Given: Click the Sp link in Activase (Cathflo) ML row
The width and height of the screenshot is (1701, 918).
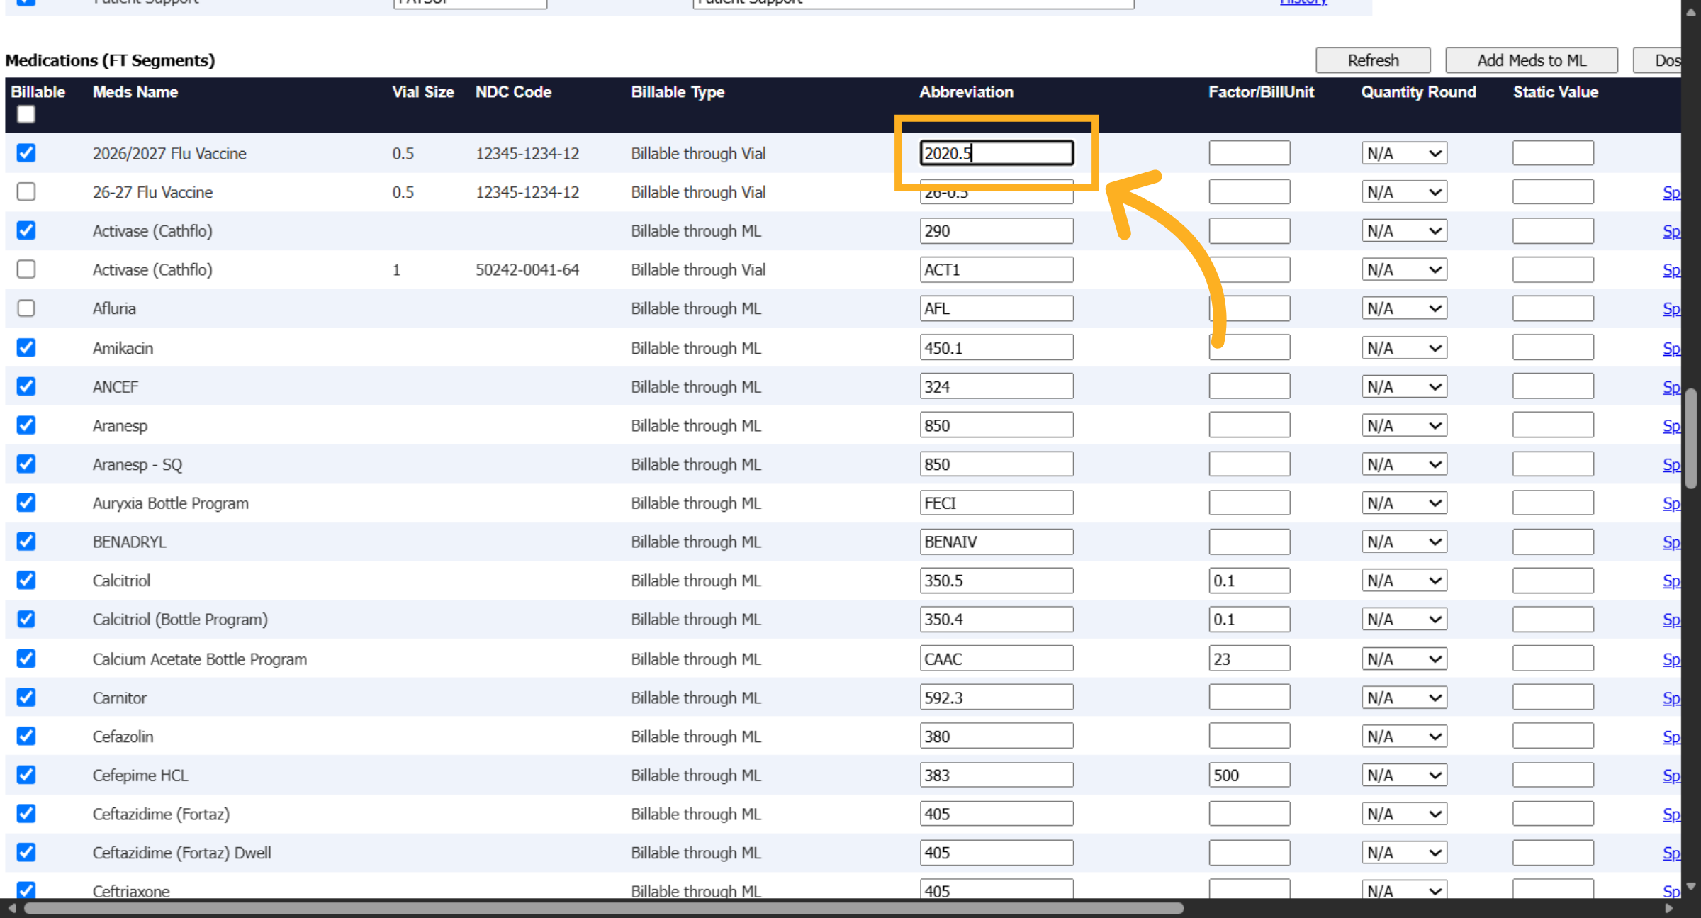Looking at the screenshot, I should (x=1671, y=231).
